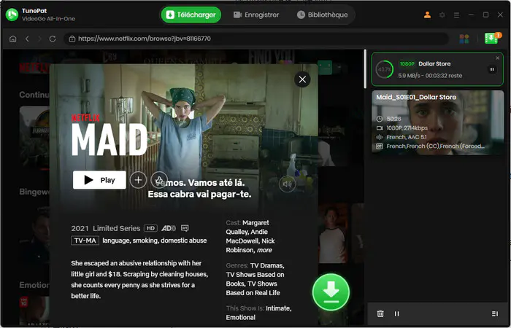Click the Emotional tag link
511x328 pixels.
point(241,317)
